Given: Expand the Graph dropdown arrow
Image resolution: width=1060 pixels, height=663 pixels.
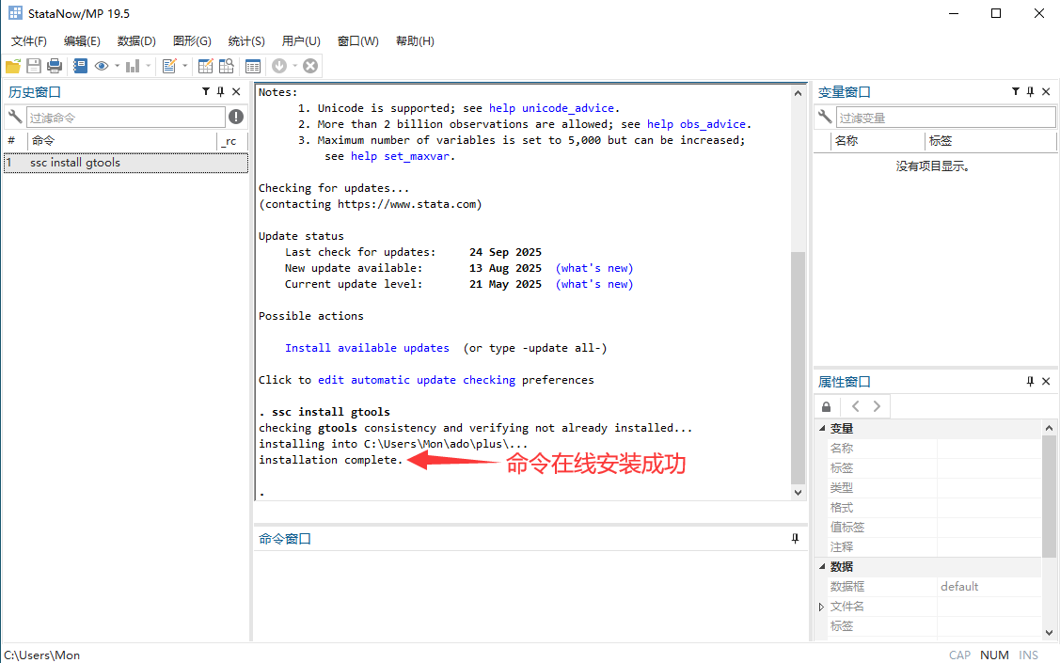Looking at the screenshot, I should point(148,66).
